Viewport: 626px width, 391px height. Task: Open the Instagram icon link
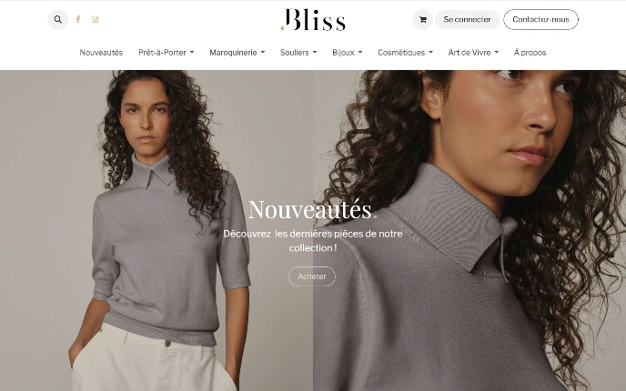point(95,19)
